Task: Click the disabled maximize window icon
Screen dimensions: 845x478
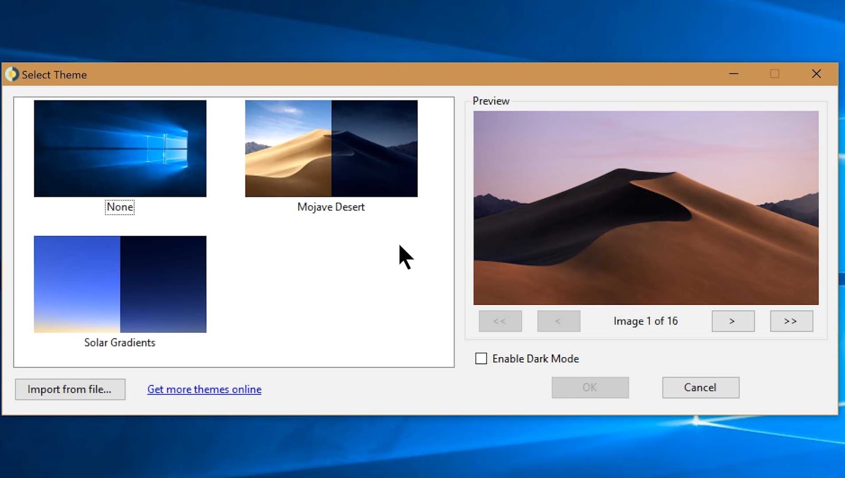Action: [x=775, y=74]
